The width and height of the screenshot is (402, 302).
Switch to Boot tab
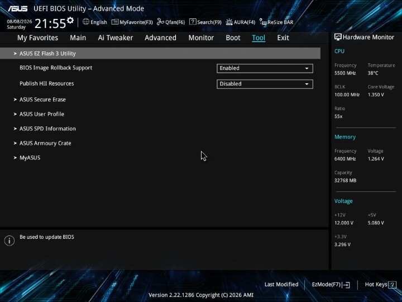coord(233,38)
